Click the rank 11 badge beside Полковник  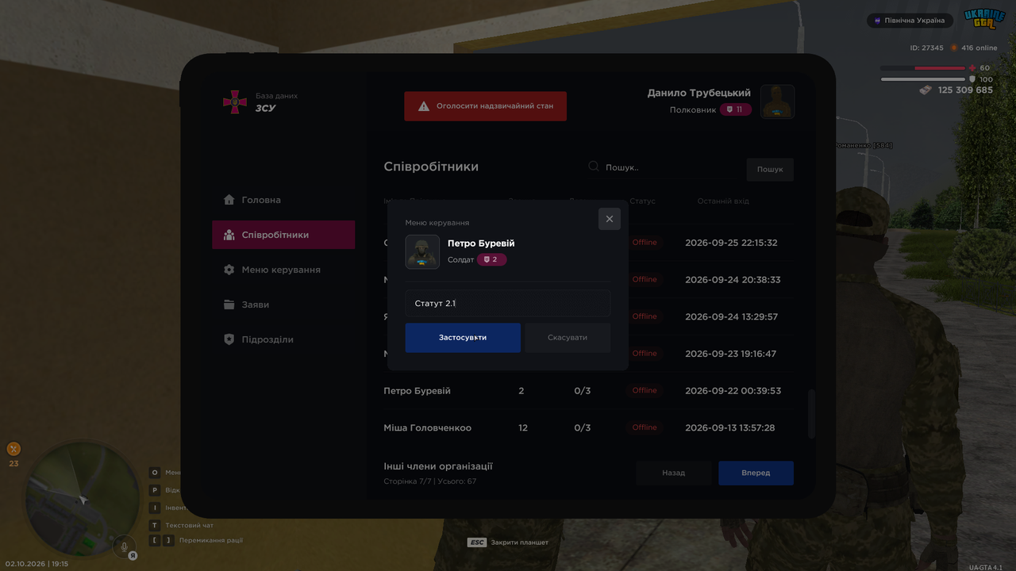(736, 109)
